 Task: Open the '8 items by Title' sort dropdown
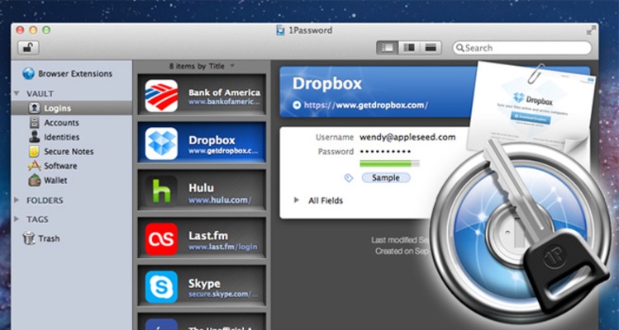(202, 66)
